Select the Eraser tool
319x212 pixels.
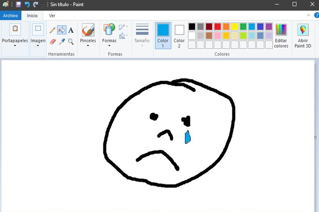click(x=53, y=41)
